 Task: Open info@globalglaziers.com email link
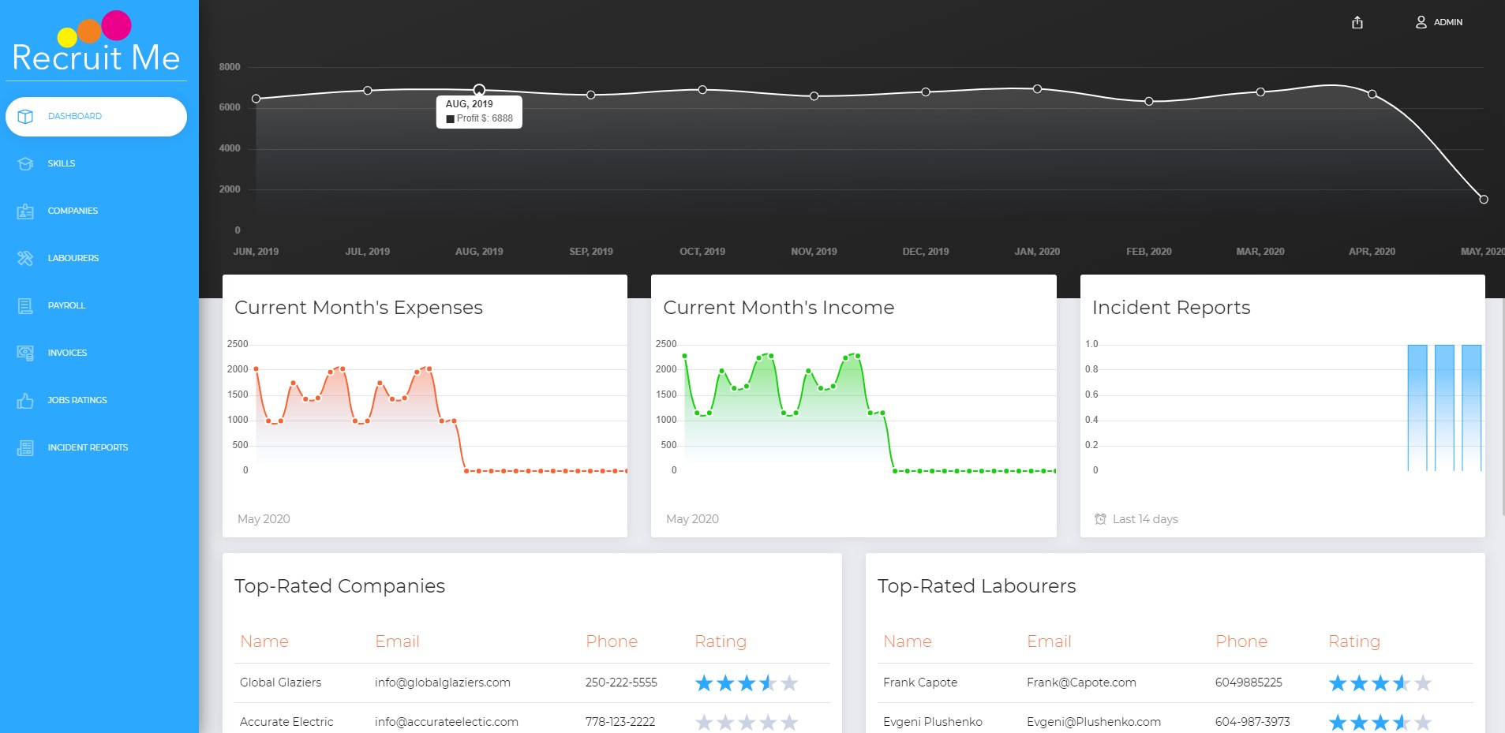coord(443,682)
